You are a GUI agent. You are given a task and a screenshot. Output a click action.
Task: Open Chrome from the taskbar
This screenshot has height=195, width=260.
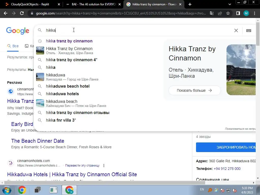tap(22, 190)
